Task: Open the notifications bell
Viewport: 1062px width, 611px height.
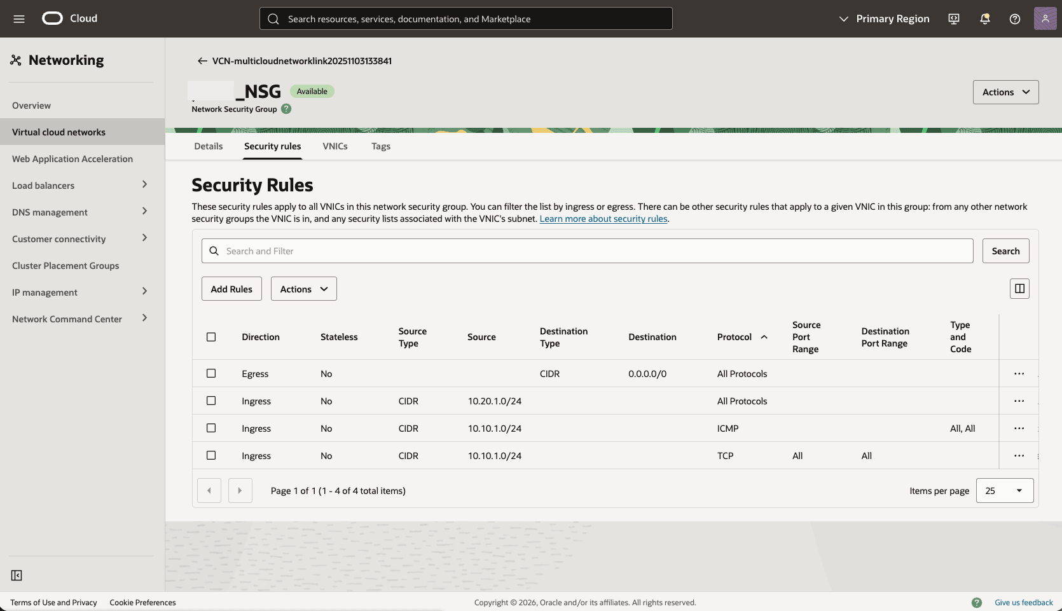Action: click(x=984, y=19)
